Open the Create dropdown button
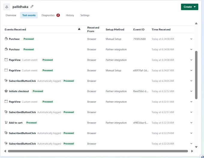Viewport: 204px width, 158px height. click(x=190, y=7)
